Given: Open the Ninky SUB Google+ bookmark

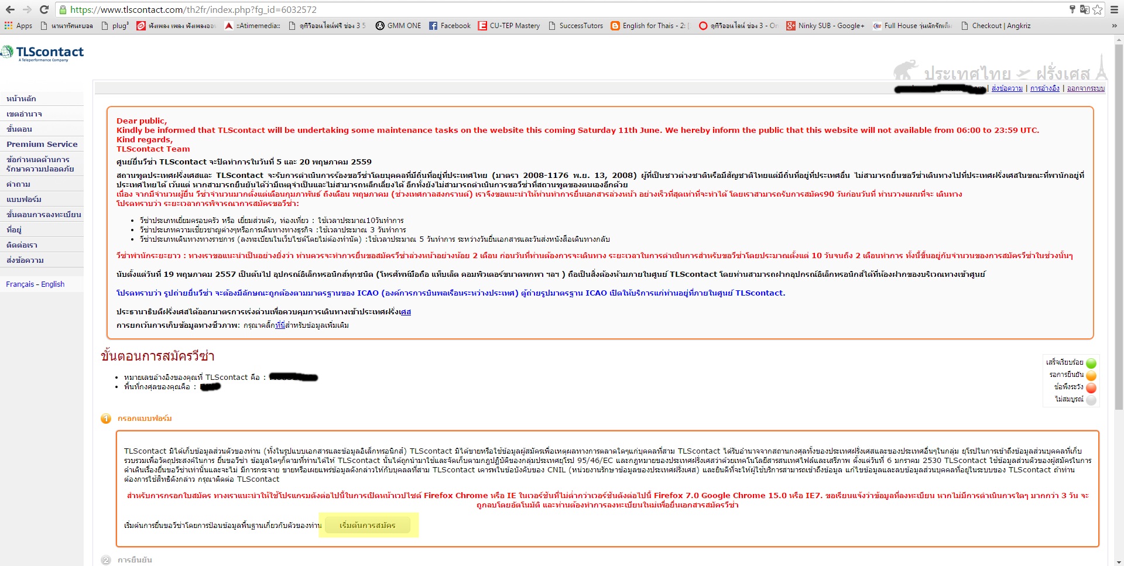Looking at the screenshot, I should click(825, 26).
